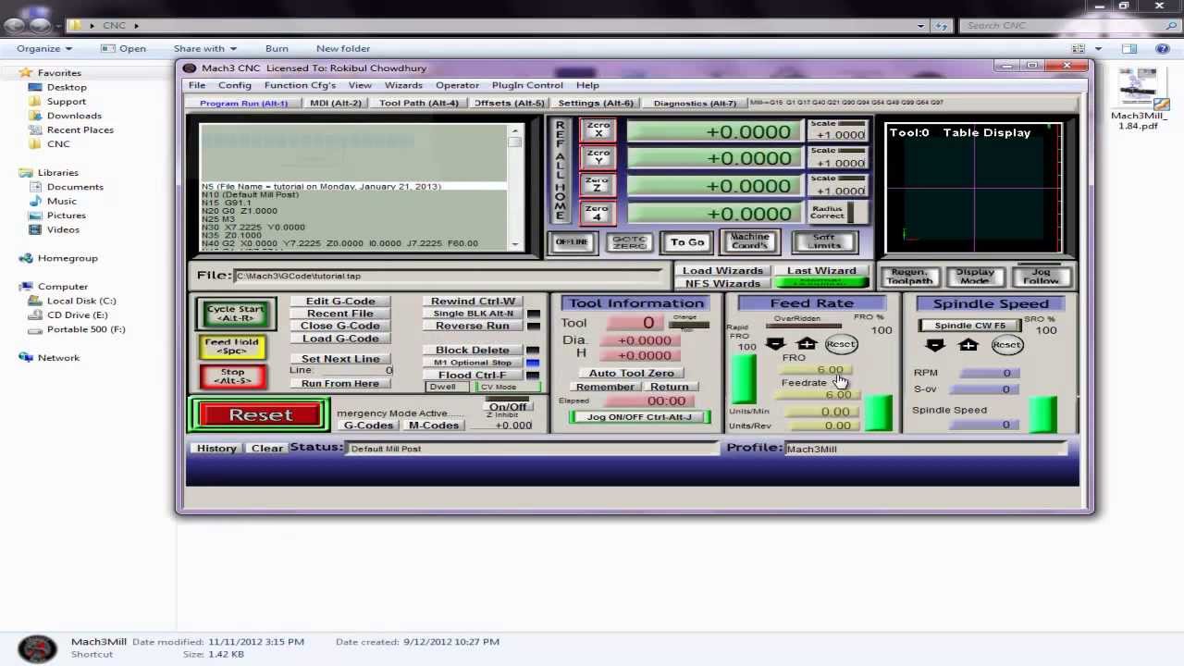Open the Organize dropdown in Explorer
The image size is (1184, 666).
(43, 48)
